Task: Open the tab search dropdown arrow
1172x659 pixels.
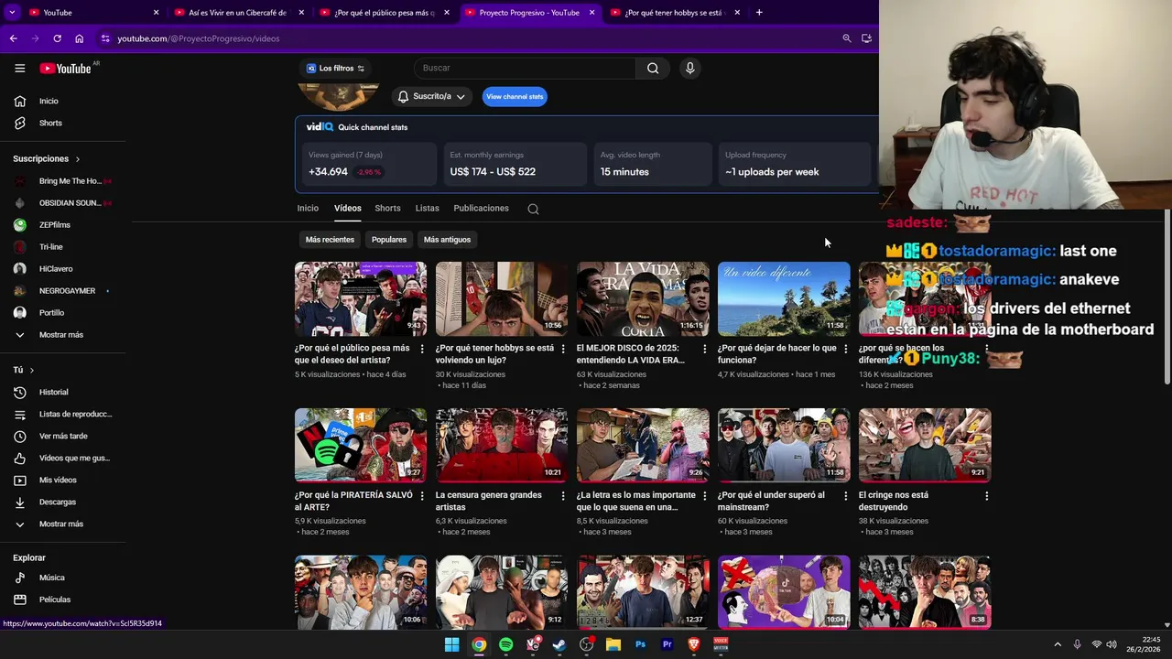Action: tap(12, 12)
